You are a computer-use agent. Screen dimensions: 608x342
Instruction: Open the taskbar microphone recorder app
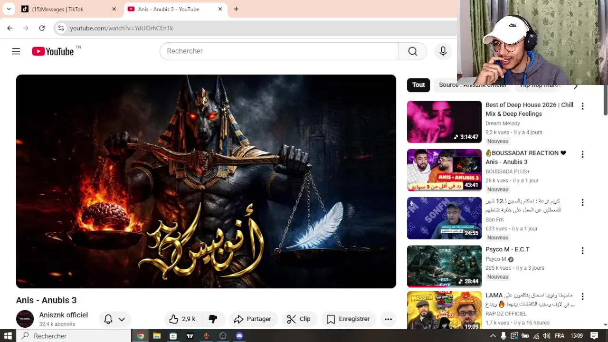(206, 336)
